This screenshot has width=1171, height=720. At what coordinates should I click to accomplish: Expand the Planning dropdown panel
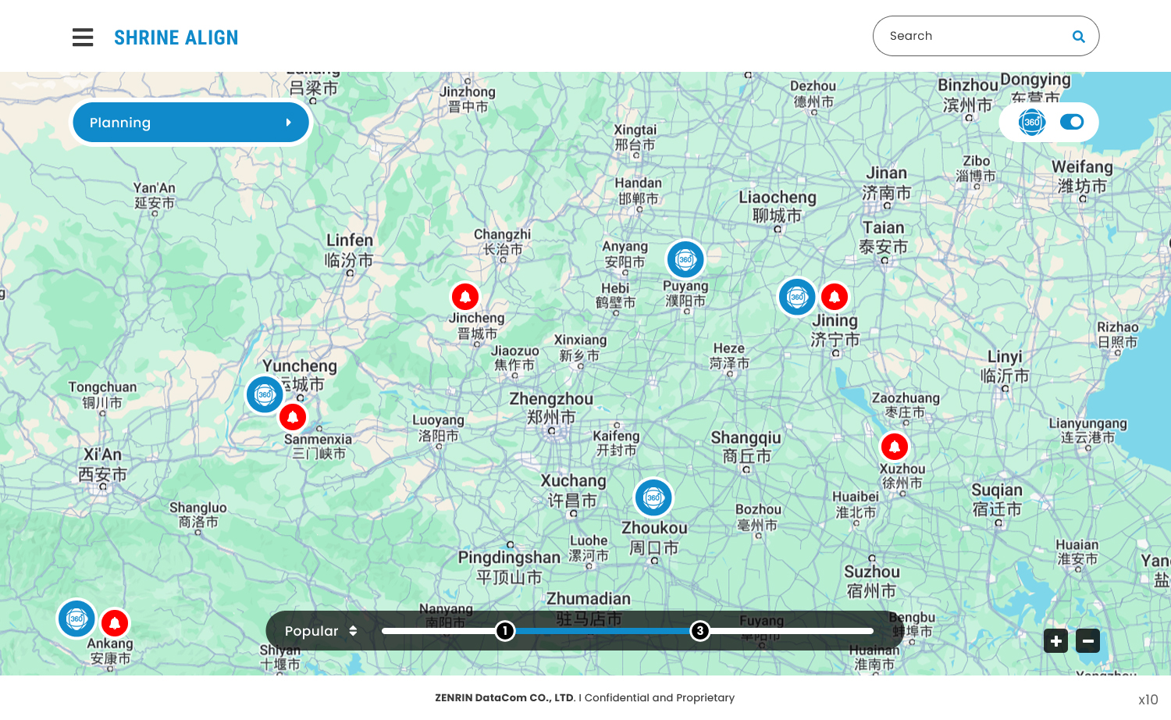190,123
